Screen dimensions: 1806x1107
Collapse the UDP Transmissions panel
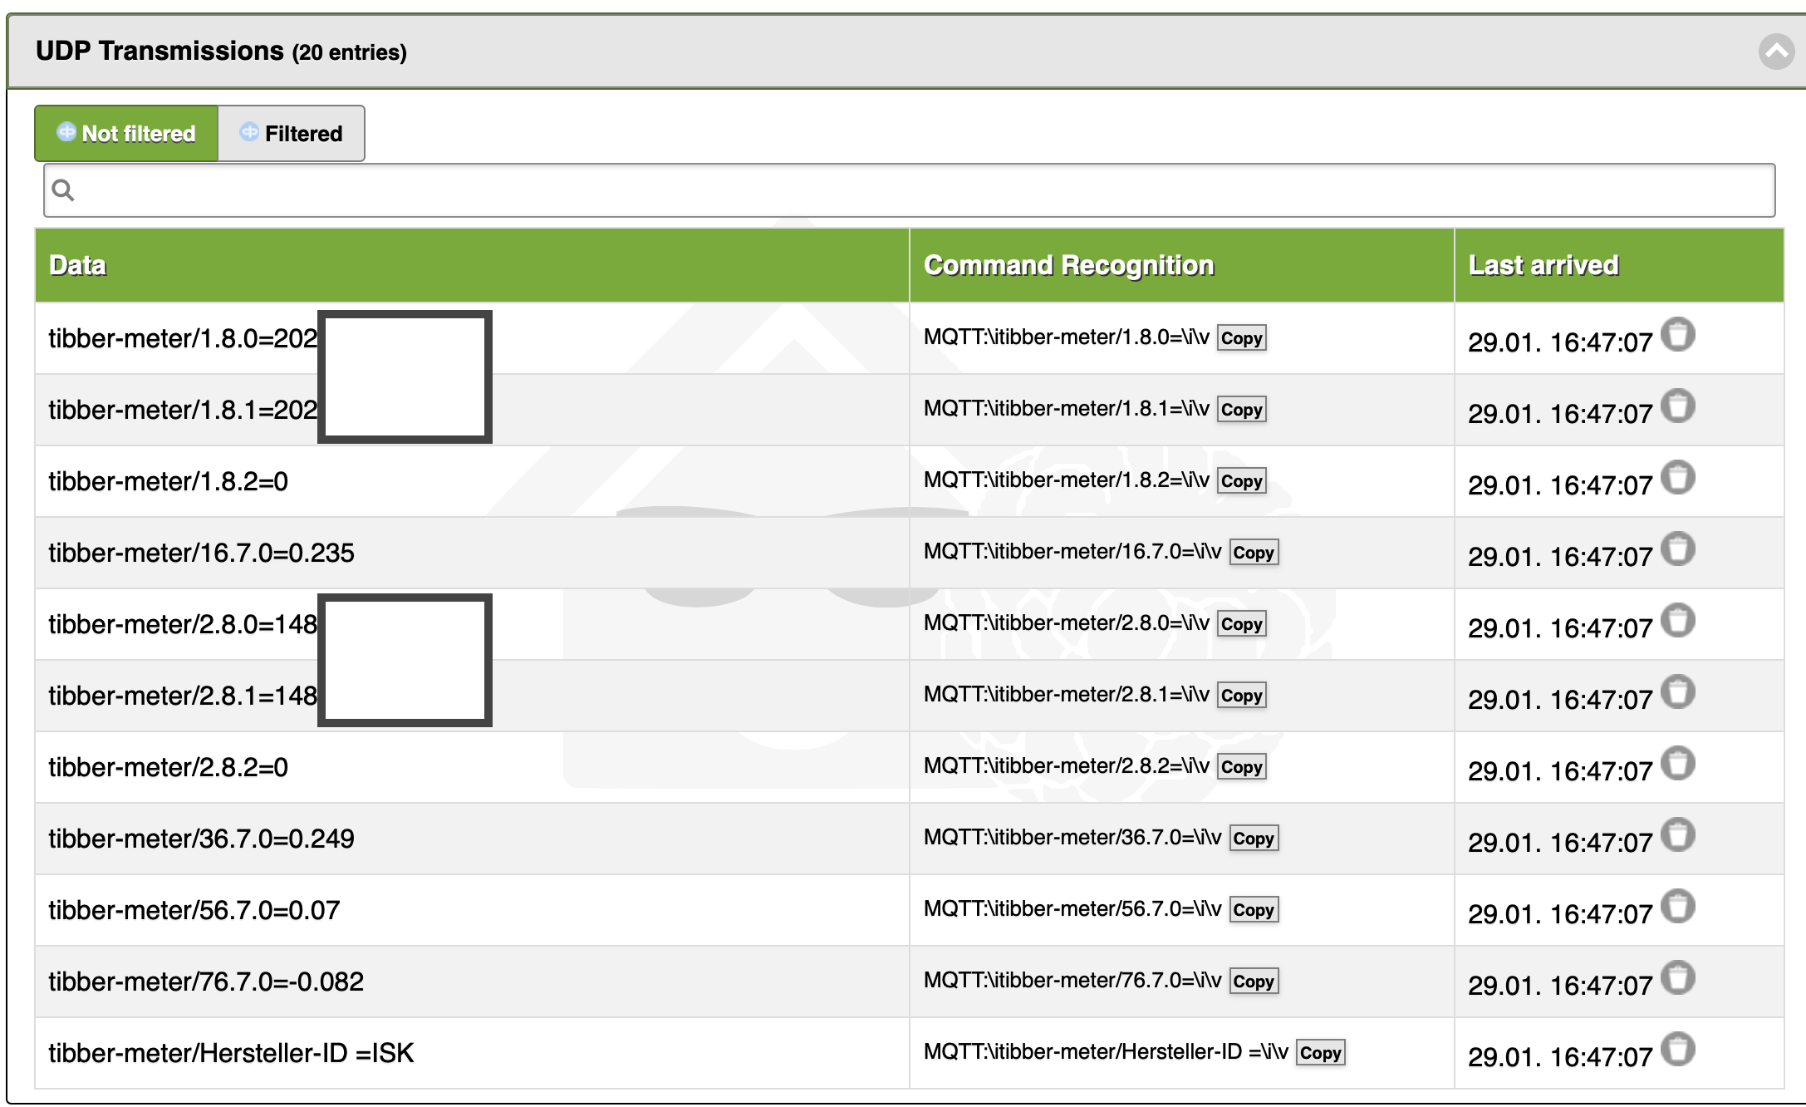pos(1776,52)
